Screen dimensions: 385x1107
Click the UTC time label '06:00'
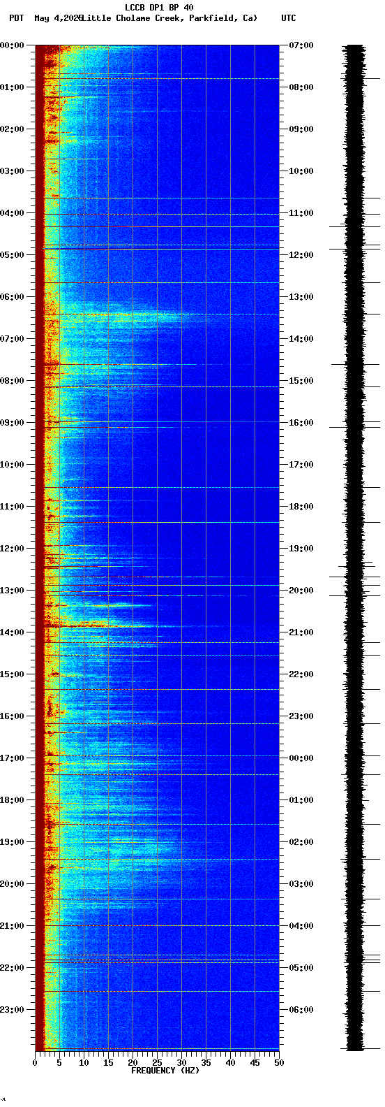click(x=301, y=1010)
